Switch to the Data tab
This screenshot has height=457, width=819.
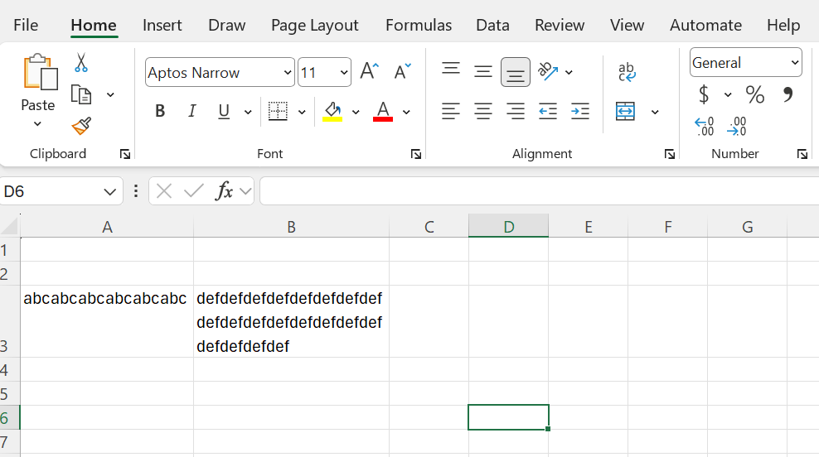coord(492,25)
